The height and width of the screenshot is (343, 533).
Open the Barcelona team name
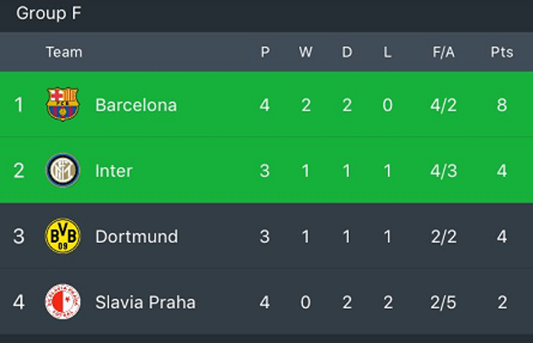(x=136, y=105)
